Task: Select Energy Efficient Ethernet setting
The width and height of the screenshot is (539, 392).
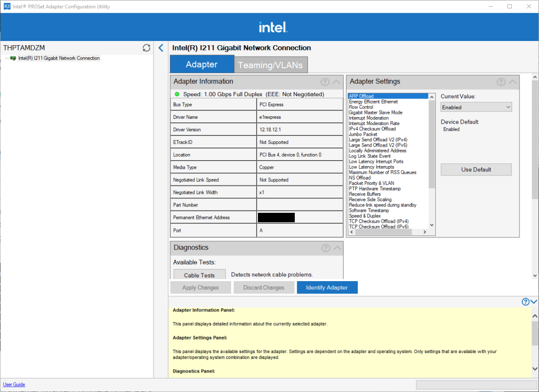Action: click(373, 101)
